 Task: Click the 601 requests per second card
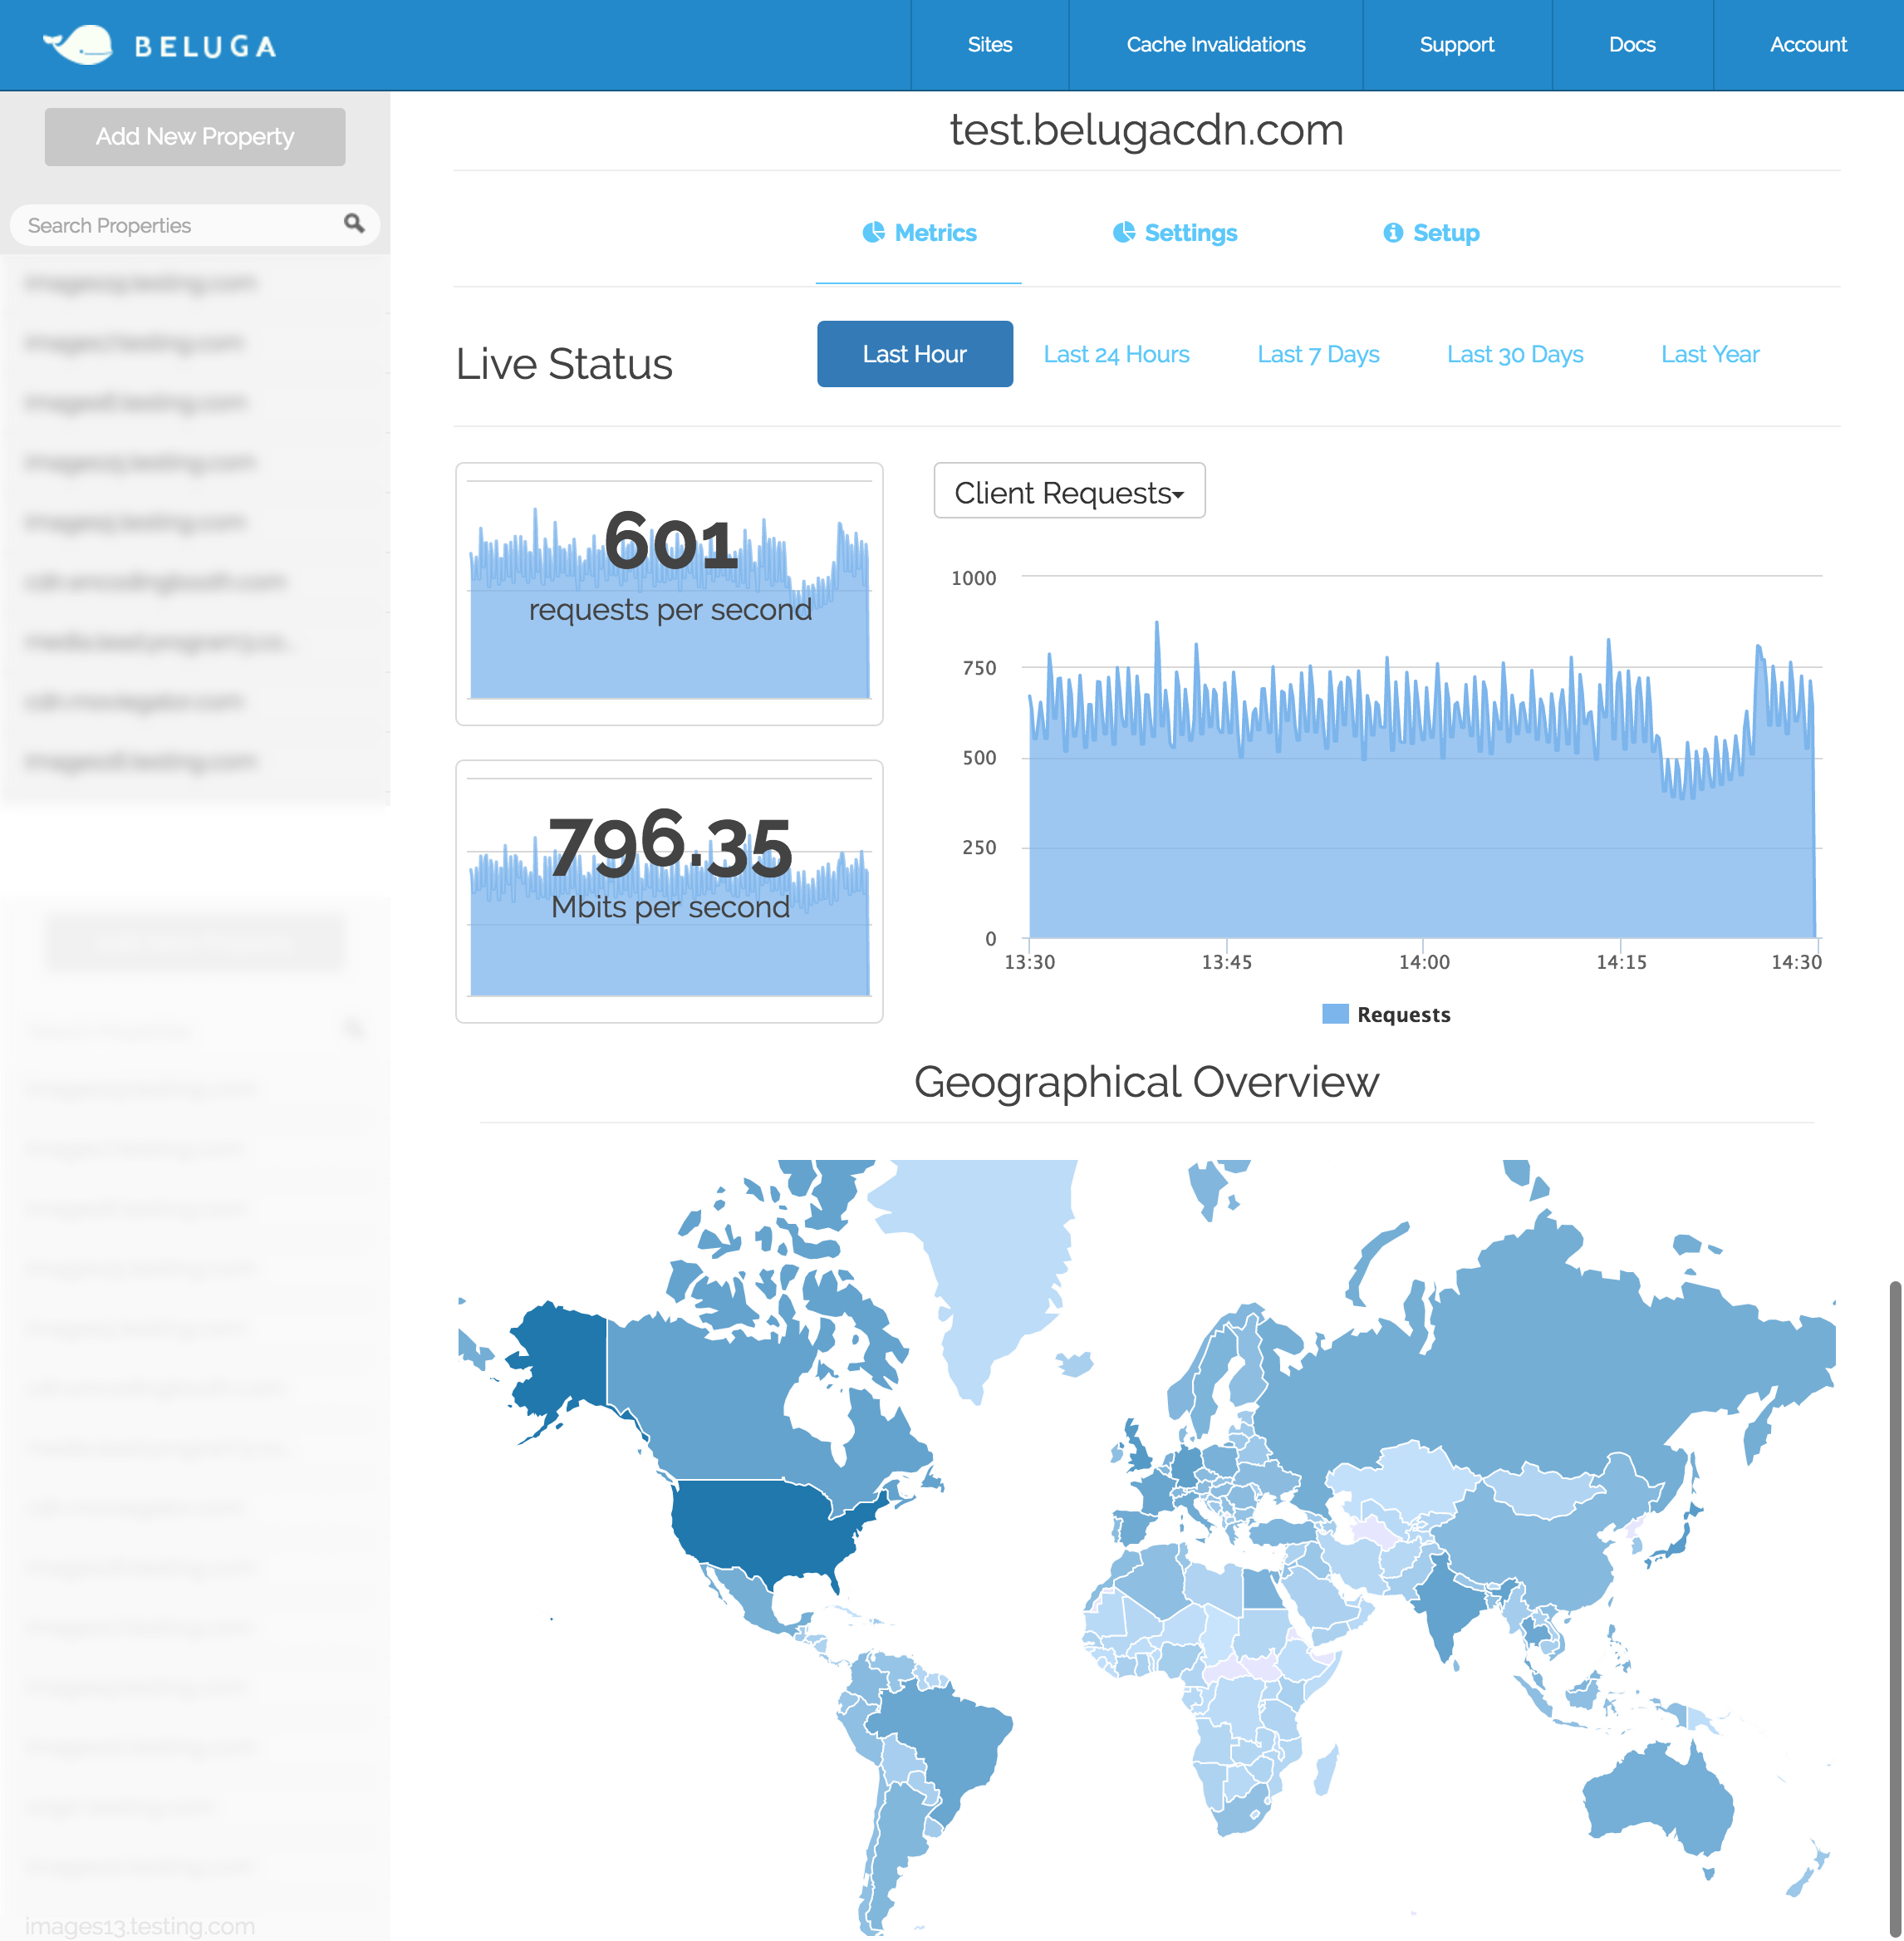669,594
